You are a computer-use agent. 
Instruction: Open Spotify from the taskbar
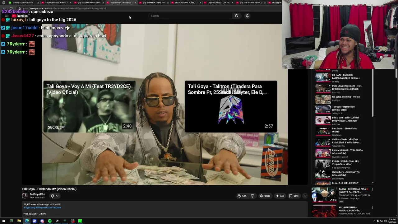coord(50,221)
